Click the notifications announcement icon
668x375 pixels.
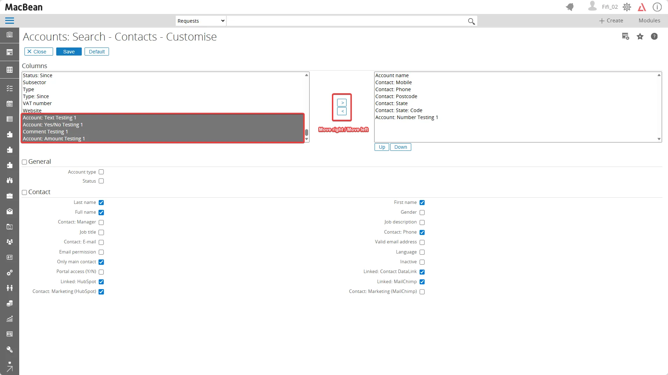click(x=570, y=7)
